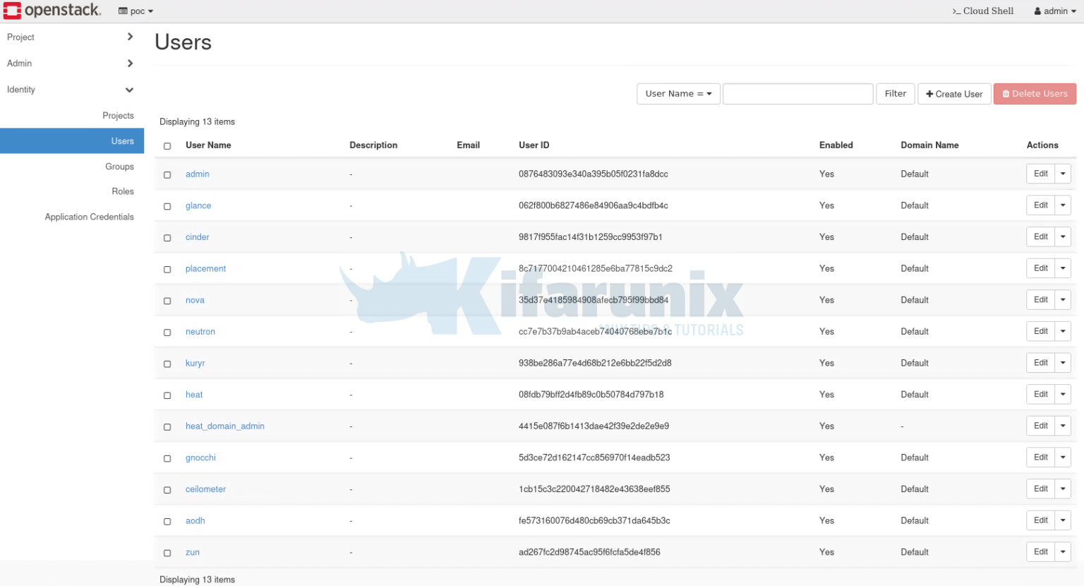Expand the action menu for zun
The height and width of the screenshot is (586, 1084).
click(1063, 552)
